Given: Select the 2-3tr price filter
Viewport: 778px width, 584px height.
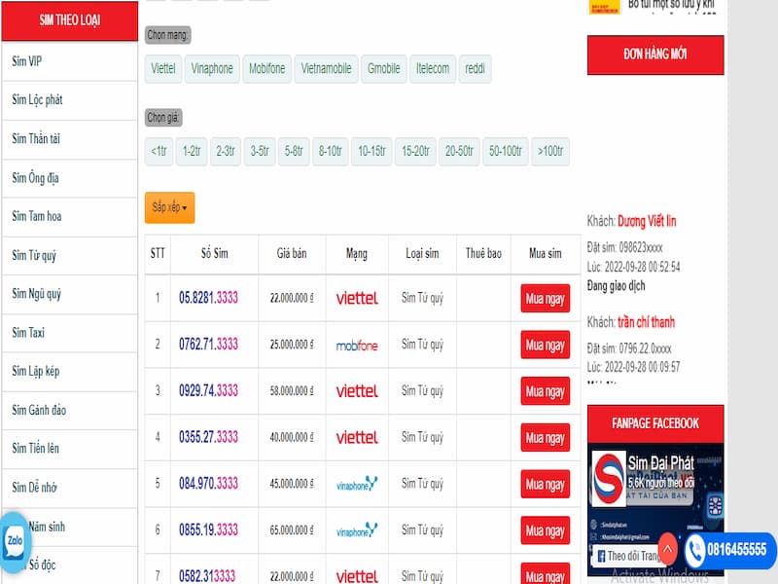Looking at the screenshot, I should (226, 151).
